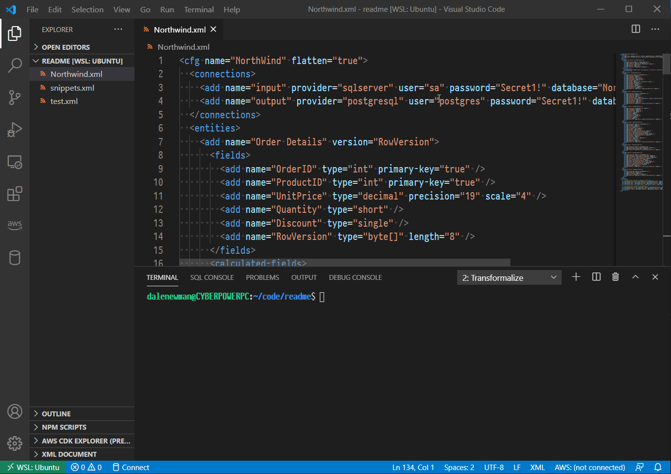Open the database view icon
Image resolution: width=671 pixels, height=474 pixels.
15,258
